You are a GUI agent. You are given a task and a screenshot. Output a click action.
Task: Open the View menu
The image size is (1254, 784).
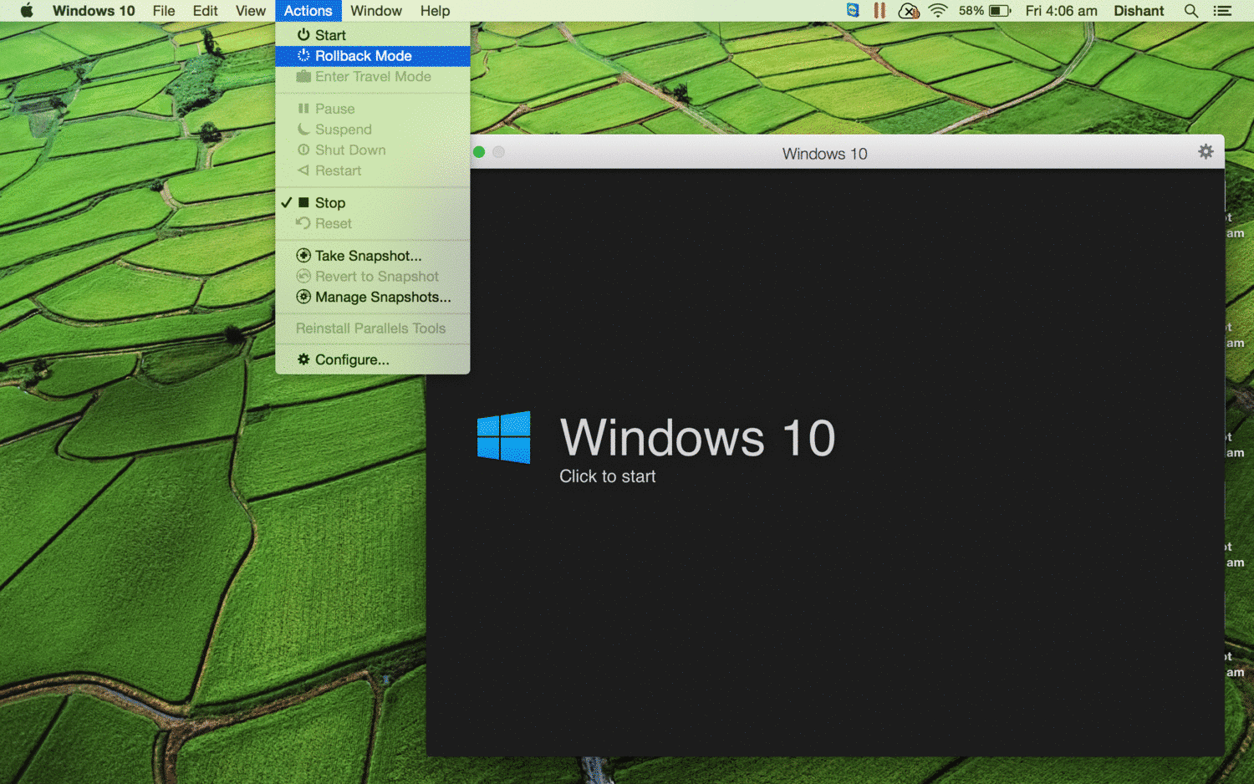(x=250, y=11)
